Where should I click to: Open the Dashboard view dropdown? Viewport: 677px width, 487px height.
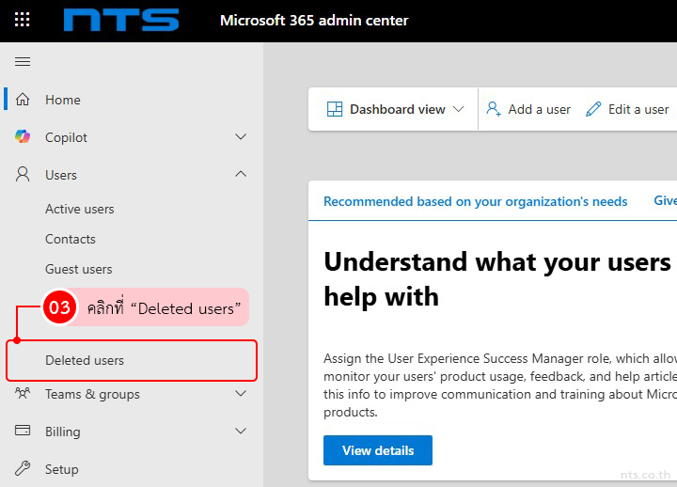pos(395,109)
